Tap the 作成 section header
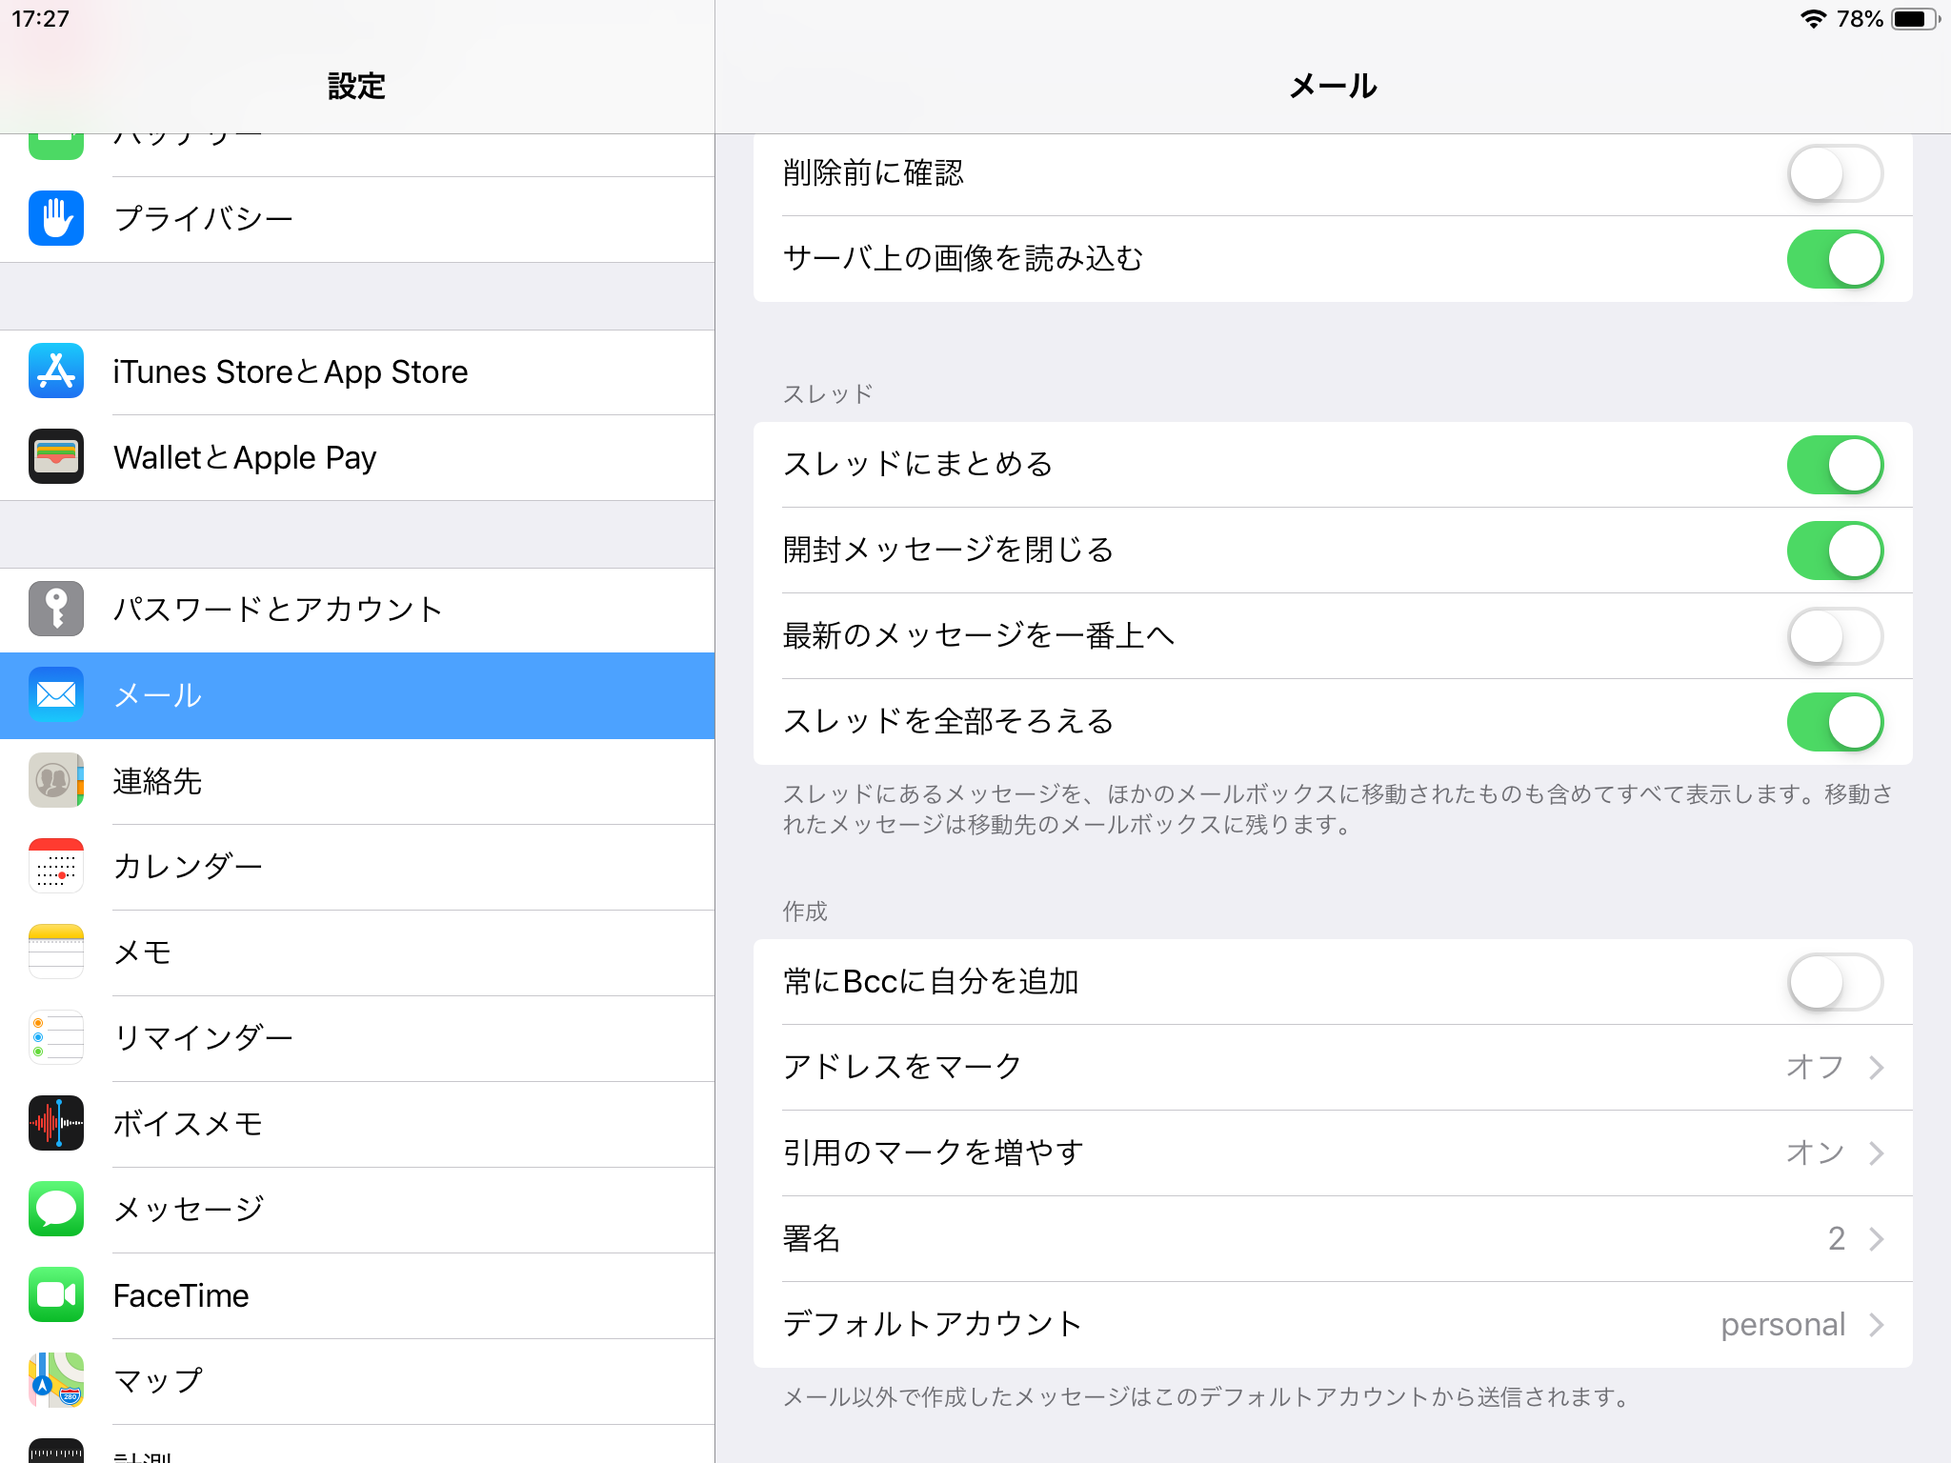 coord(805,912)
